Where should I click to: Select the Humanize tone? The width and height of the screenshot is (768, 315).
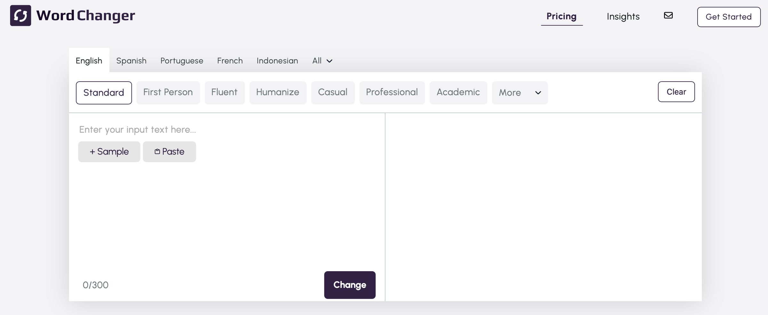pyautogui.click(x=277, y=93)
